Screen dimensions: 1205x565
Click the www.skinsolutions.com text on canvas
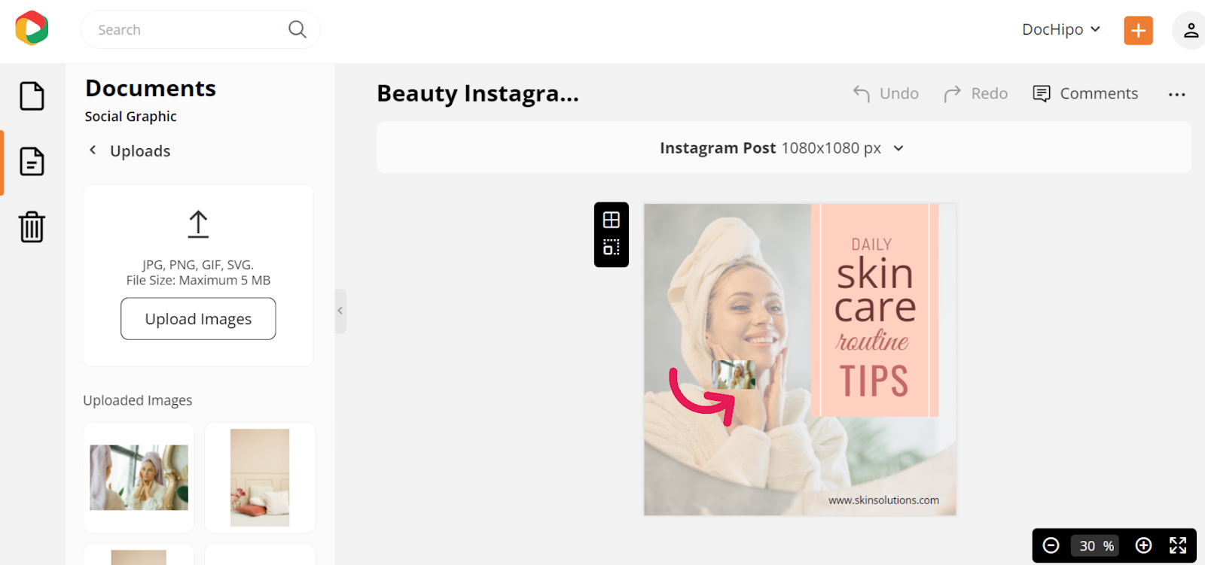(883, 500)
